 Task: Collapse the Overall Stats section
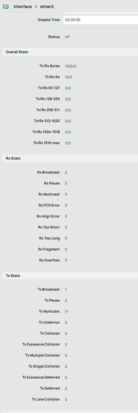pos(70,52)
